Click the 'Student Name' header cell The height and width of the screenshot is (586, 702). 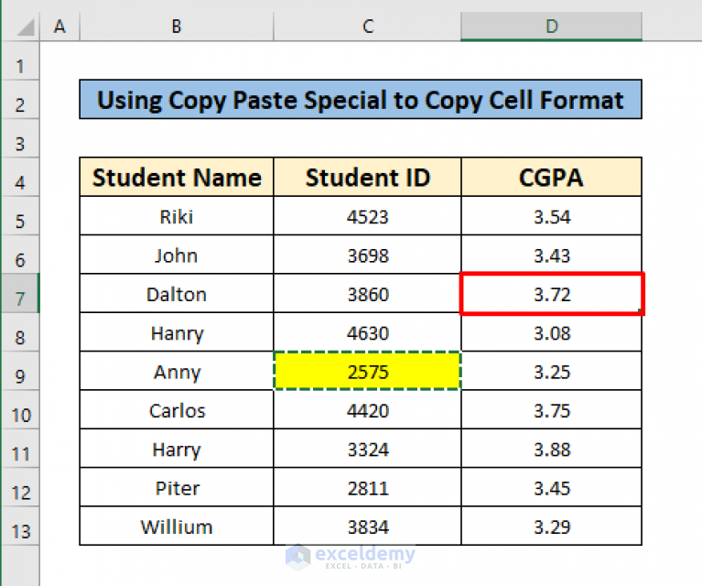[x=177, y=177]
